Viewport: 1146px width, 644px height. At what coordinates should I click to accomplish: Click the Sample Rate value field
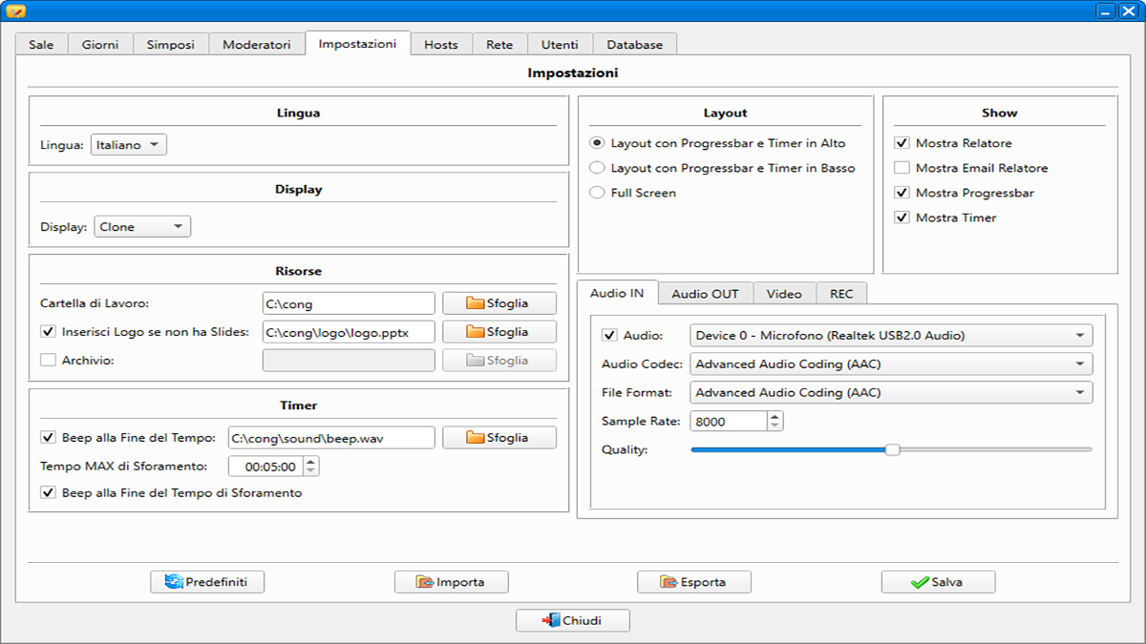pyautogui.click(x=730, y=421)
